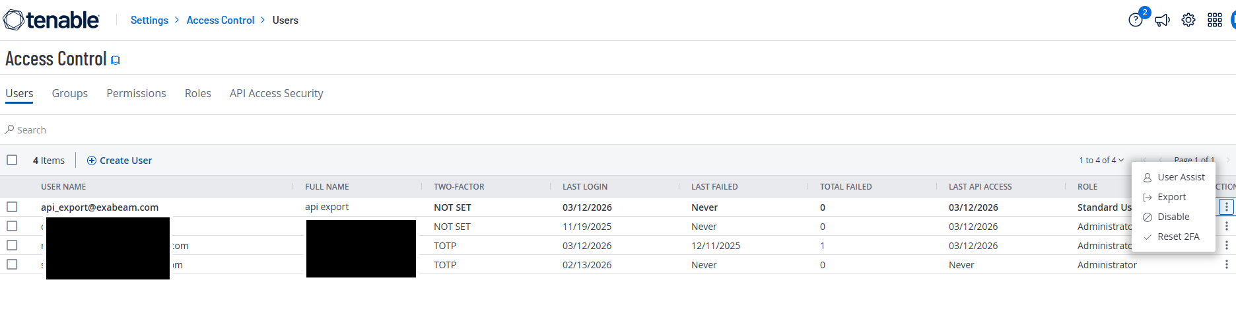Toggle the select-all users checkbox
The width and height of the screenshot is (1236, 331).
pos(12,160)
